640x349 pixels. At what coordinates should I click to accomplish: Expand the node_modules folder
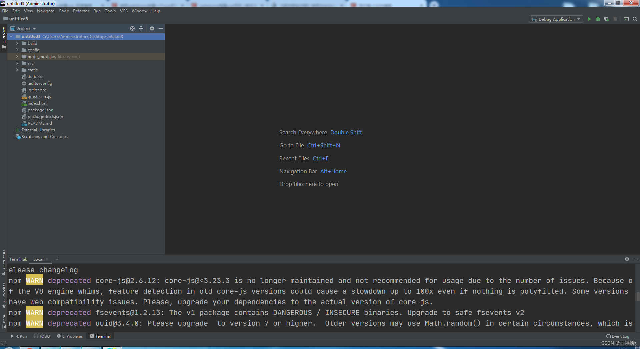coord(17,56)
